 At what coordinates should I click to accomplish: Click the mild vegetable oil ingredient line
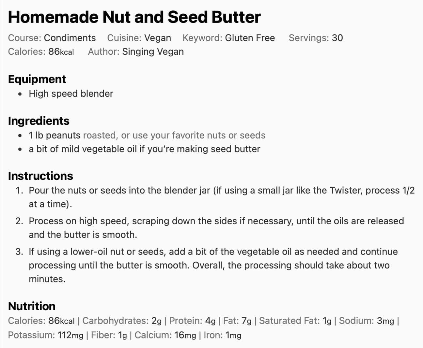pos(144,149)
